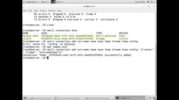Select root@server taskbar window button
Viewport: 179px width, 100px height.
click(130, 98)
